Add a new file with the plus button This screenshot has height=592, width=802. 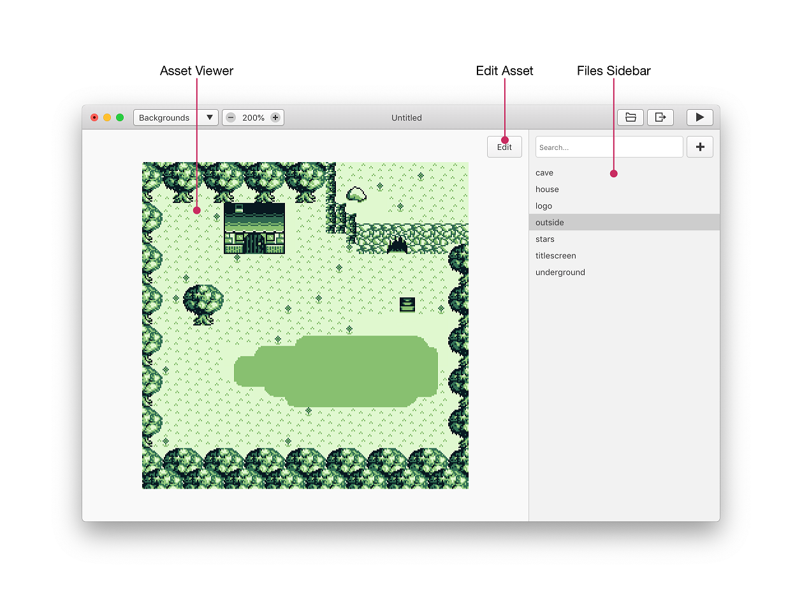[x=700, y=147]
